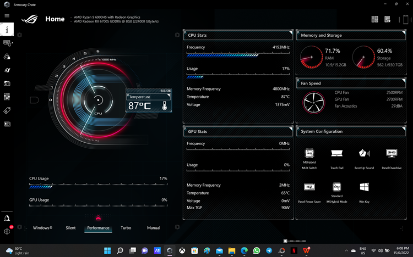Viewport: 413px width, 257px height.
Task: Select the Turbo operating mode
Action: (x=126, y=228)
